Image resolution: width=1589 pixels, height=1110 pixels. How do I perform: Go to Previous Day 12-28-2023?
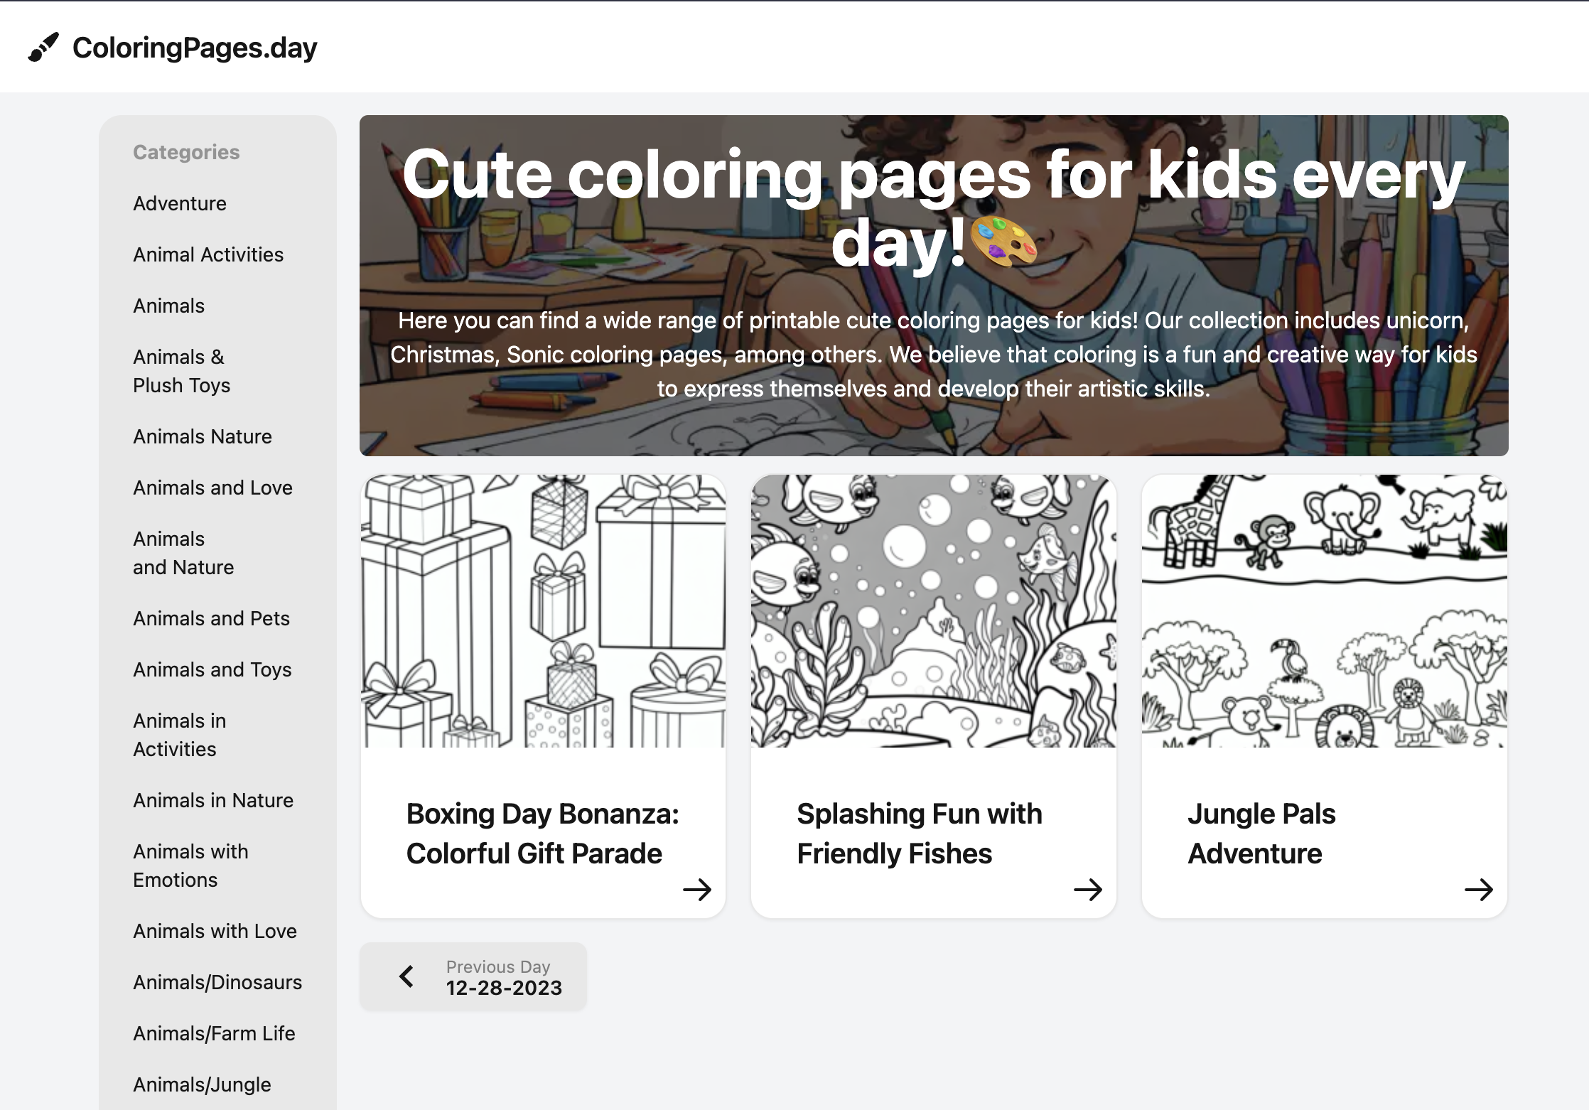pos(503,978)
